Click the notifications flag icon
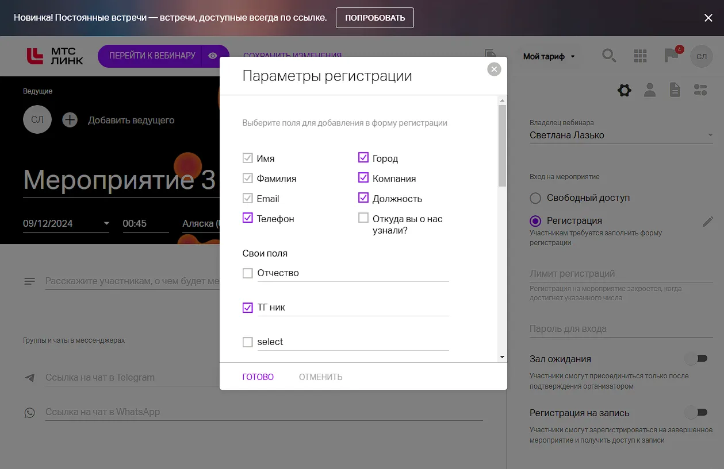This screenshot has height=469, width=724. [x=671, y=55]
